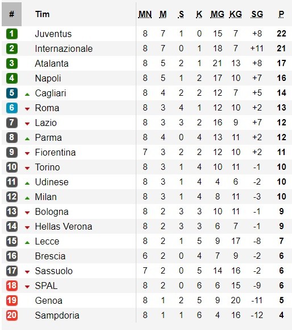Open the Internazionale team link
Viewport: 292px width, 330px height.
[64, 48]
